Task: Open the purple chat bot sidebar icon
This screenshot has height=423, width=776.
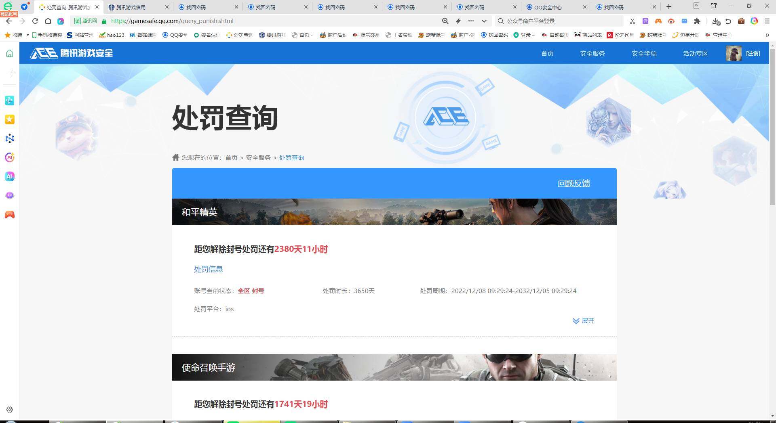Action: point(10,195)
